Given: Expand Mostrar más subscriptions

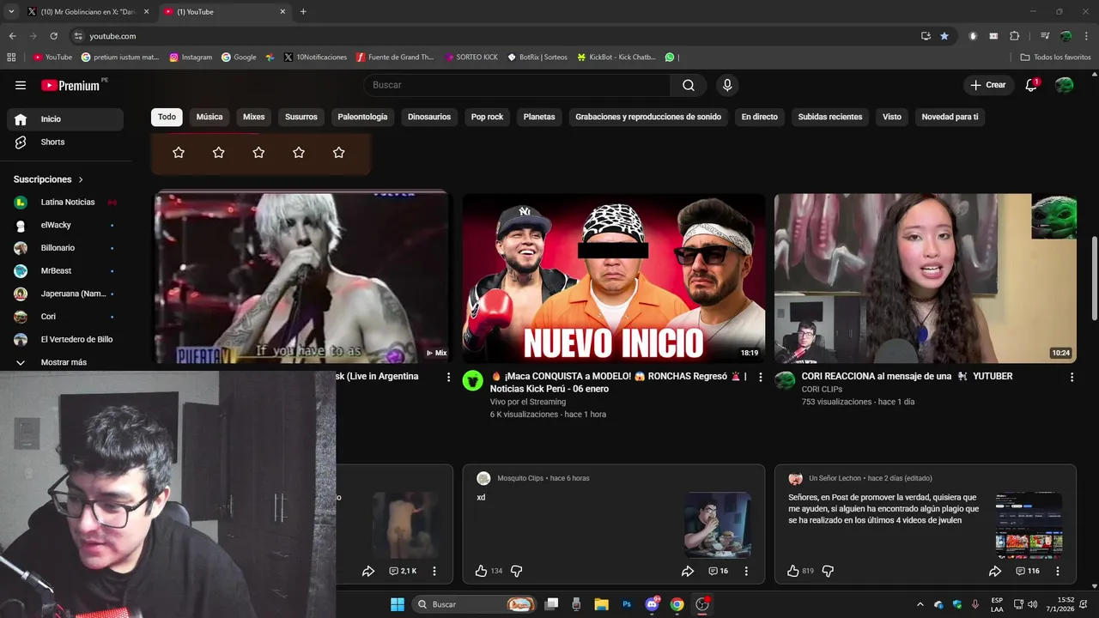Looking at the screenshot, I should click(65, 362).
